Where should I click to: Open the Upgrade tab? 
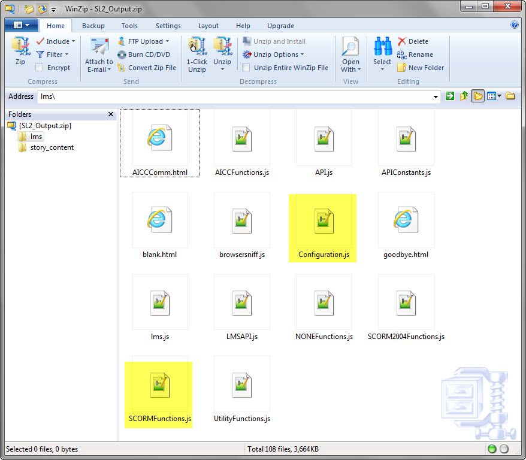tap(280, 26)
